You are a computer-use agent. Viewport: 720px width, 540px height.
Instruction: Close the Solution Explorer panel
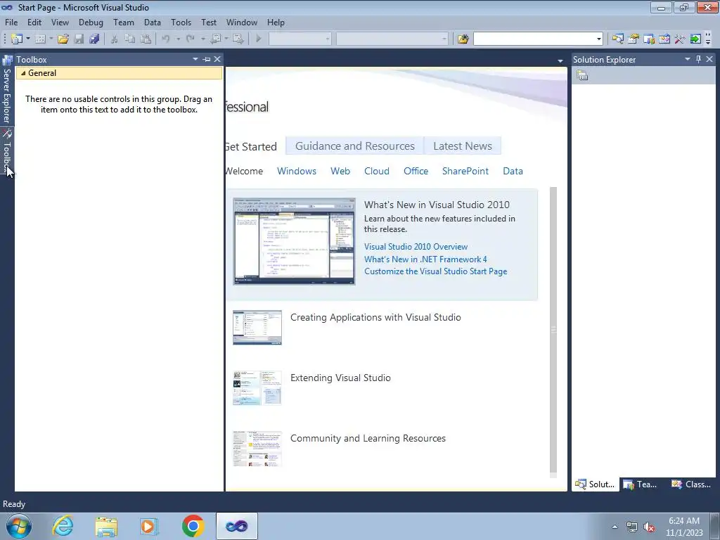click(709, 59)
